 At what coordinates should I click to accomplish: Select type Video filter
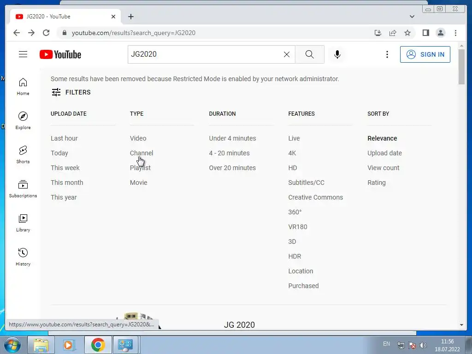pyautogui.click(x=138, y=138)
